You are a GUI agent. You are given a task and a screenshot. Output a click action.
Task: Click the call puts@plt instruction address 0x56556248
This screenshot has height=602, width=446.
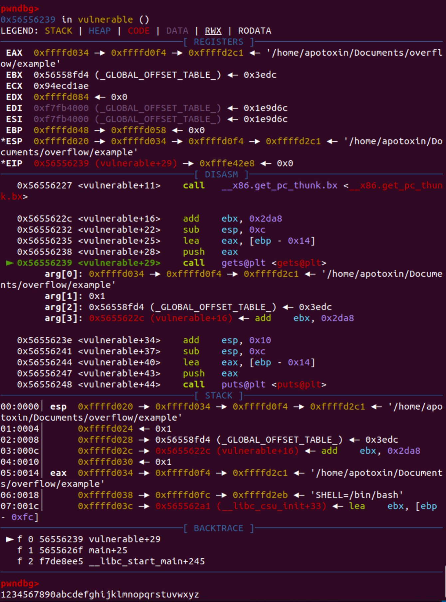pyautogui.click(x=45, y=384)
